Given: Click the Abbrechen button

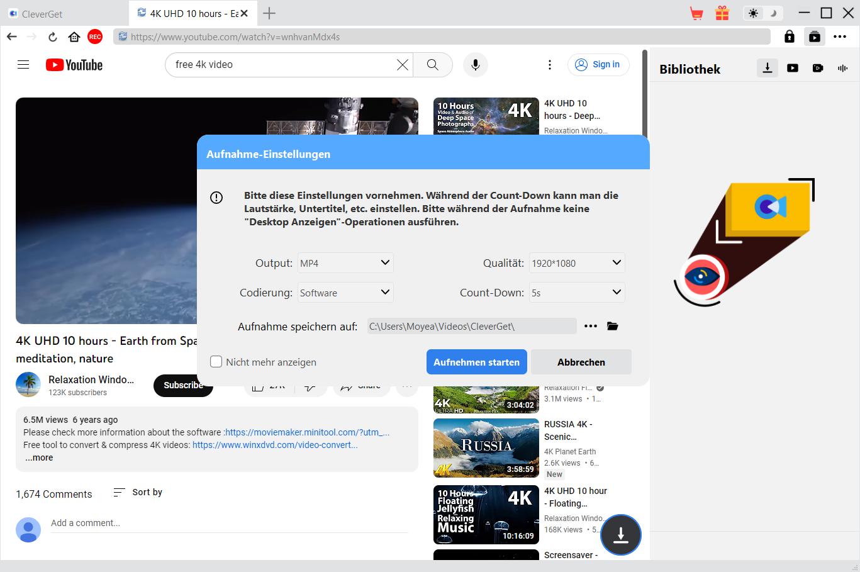Looking at the screenshot, I should click(581, 362).
